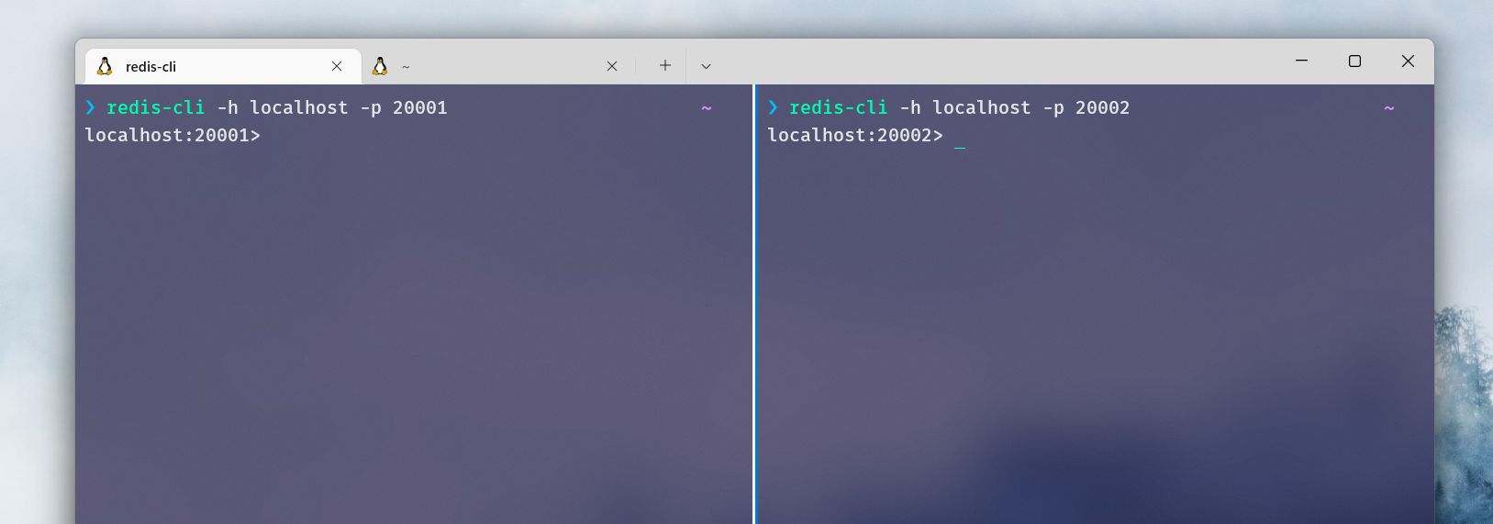This screenshot has width=1493, height=524.
Task: Click the command redis-cli -h localhost -p 20001
Action: (x=277, y=107)
